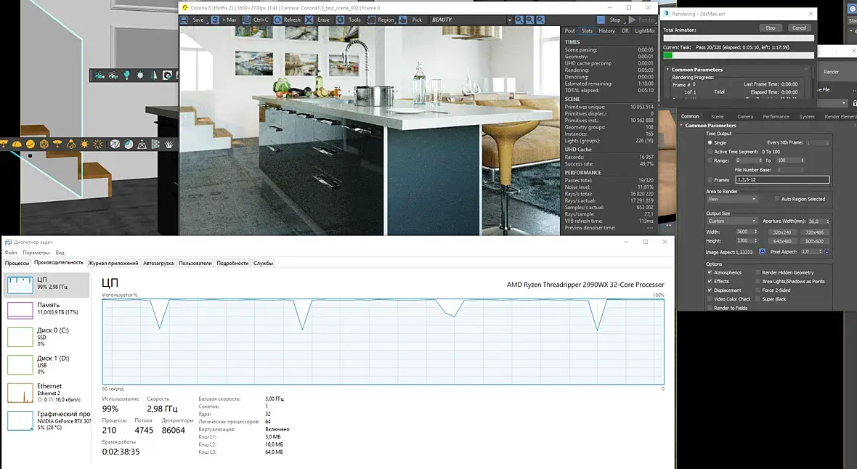
Task: Select Память in Task Manager sidebar
Action: tap(46, 309)
